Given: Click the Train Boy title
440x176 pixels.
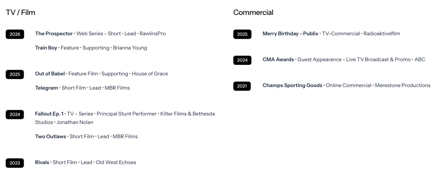Looking at the screenshot, I should [46, 48].
